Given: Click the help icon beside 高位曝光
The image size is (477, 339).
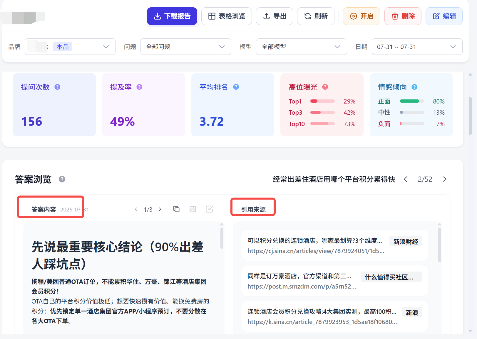Looking at the screenshot, I should (x=325, y=87).
